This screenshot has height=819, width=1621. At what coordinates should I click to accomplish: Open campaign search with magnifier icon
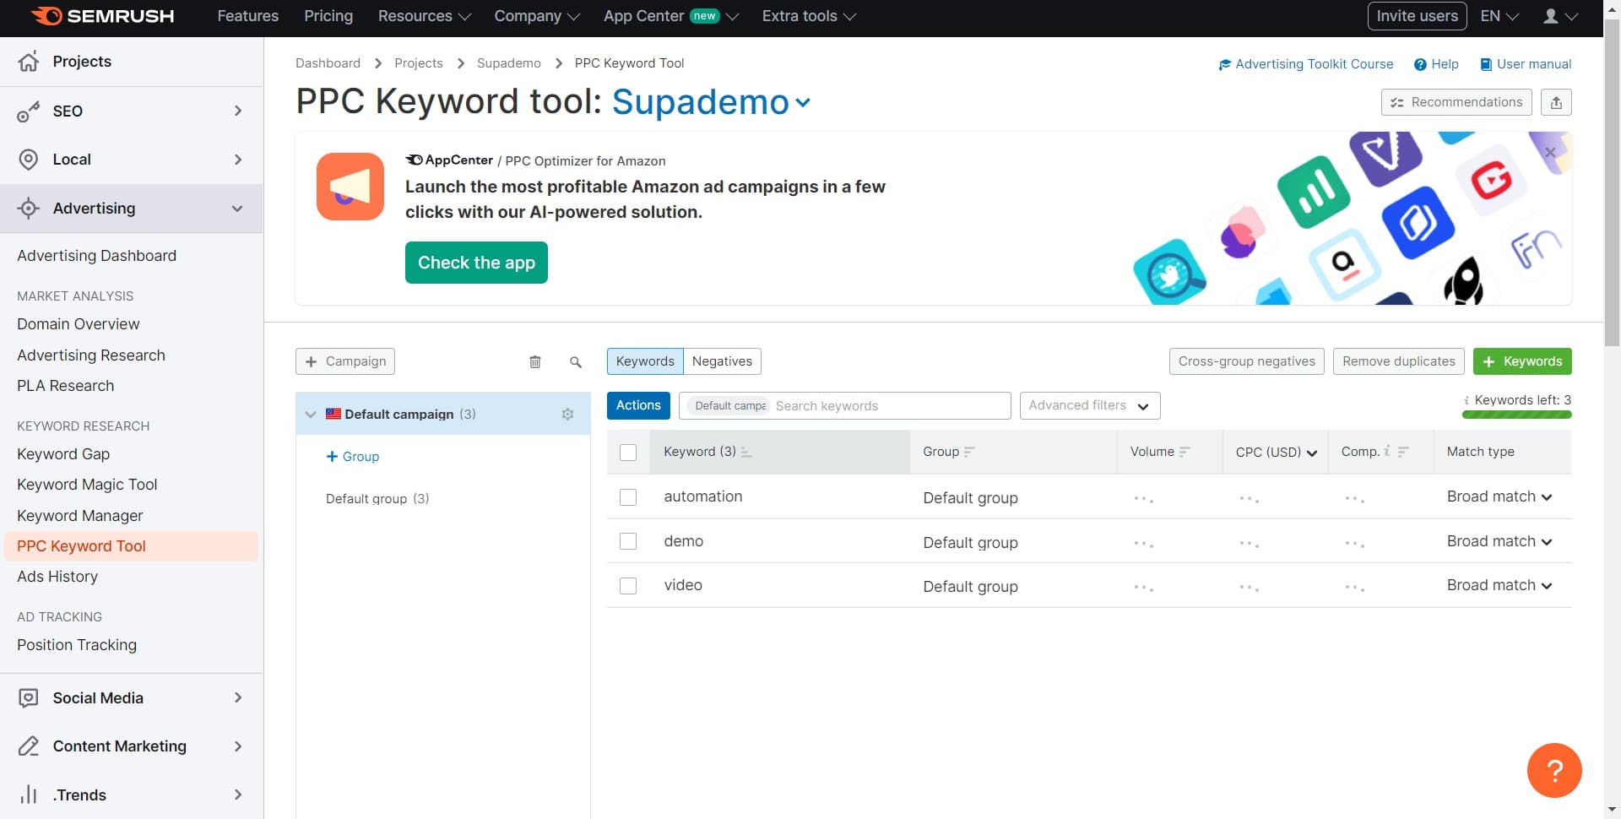[x=575, y=361]
